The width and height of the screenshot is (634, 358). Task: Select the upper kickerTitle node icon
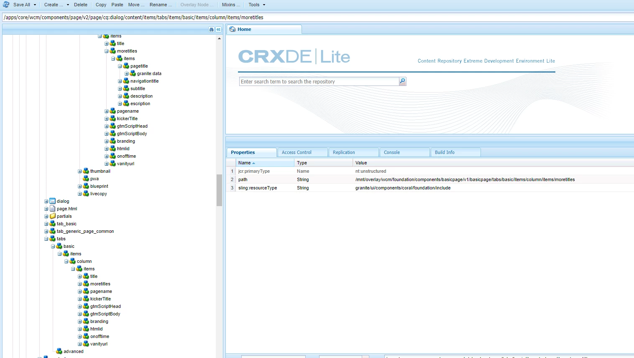click(112, 118)
